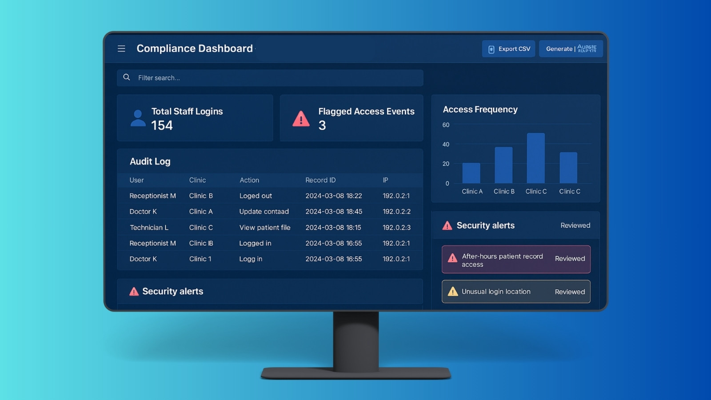The image size is (711, 400).
Task: Click the magnifier icon in the filter bar
Action: point(127,77)
